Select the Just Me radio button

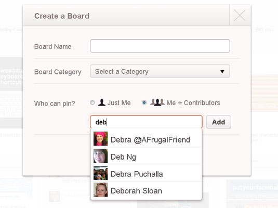click(x=92, y=102)
